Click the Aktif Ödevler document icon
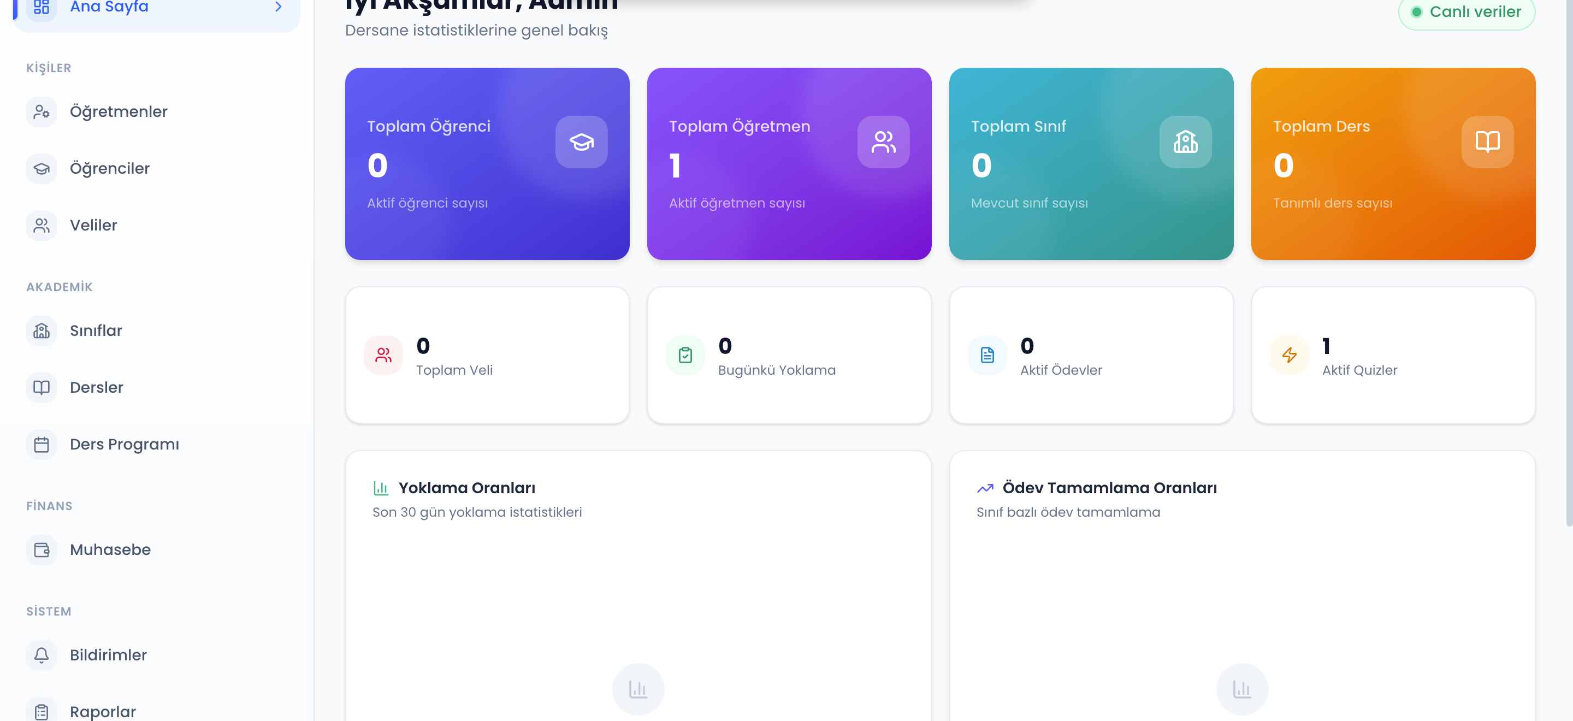This screenshot has height=721, width=1573. point(987,355)
